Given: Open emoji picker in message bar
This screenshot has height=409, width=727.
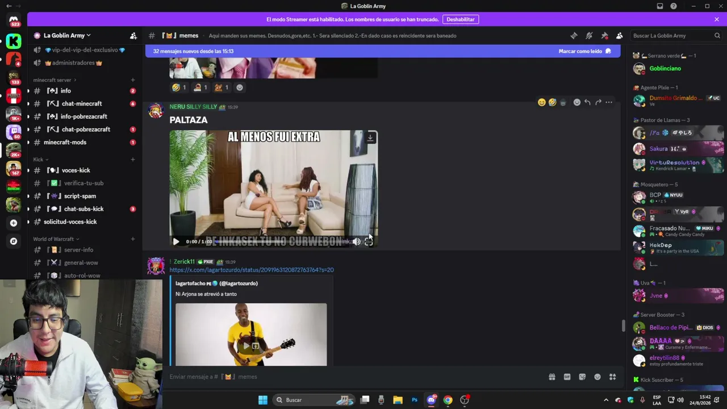Looking at the screenshot, I should [x=598, y=377].
